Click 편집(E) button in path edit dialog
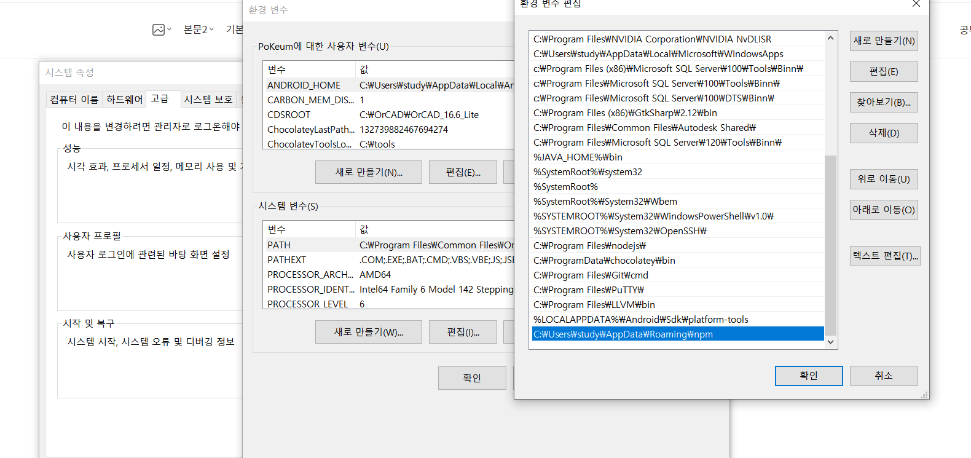This screenshot has height=458, width=971. pyautogui.click(x=884, y=71)
